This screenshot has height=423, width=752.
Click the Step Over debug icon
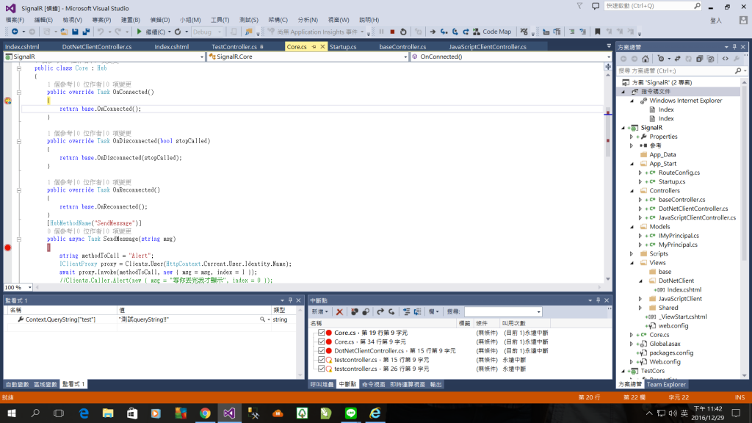tap(455, 32)
